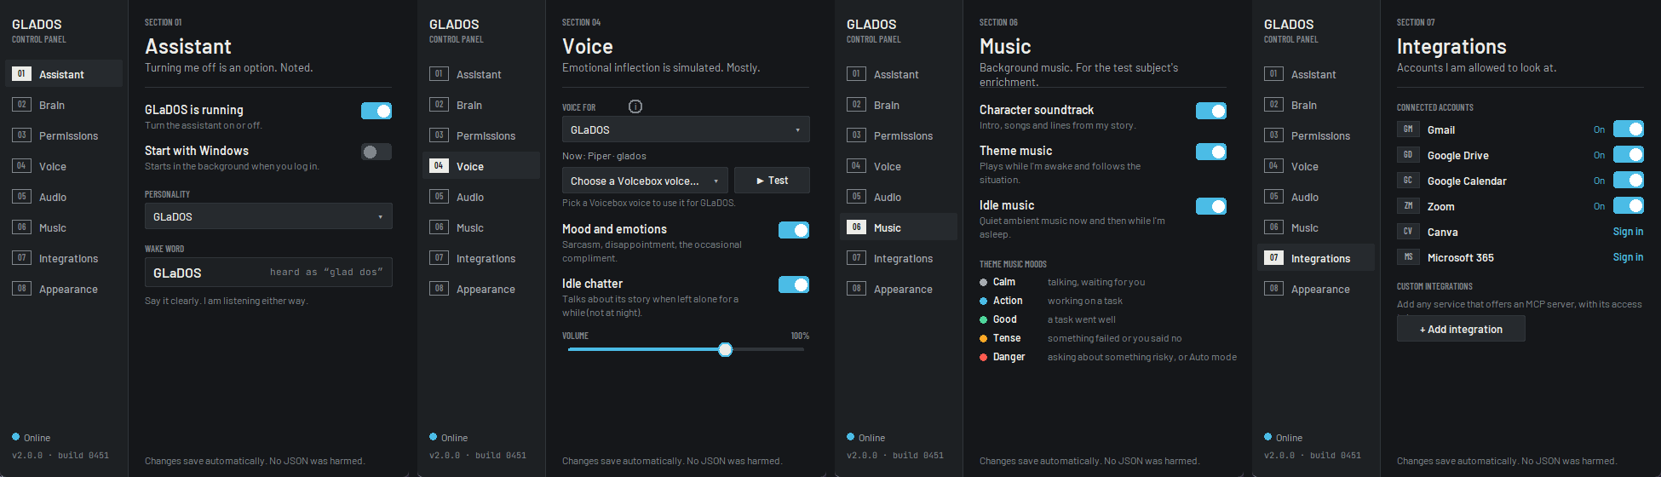
Task: Click the GD Google Drive account icon
Action: pyautogui.click(x=1408, y=155)
